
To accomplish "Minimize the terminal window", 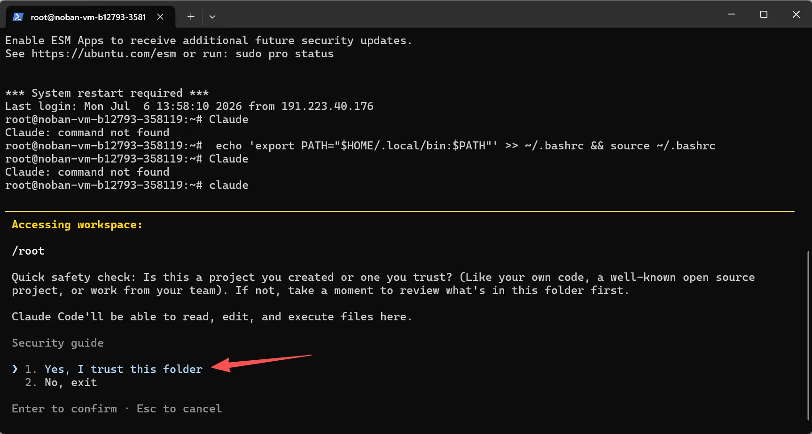I will tap(731, 15).
